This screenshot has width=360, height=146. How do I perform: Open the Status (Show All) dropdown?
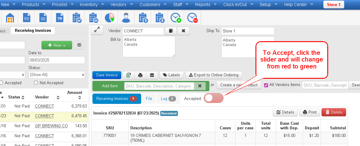[57, 75]
